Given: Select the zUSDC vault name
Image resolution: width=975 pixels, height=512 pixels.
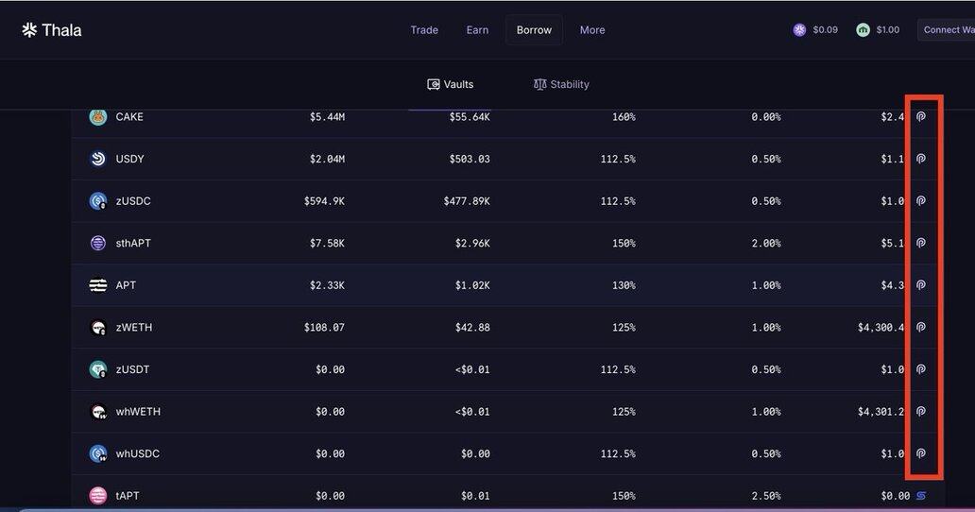Looking at the screenshot, I should click(133, 201).
